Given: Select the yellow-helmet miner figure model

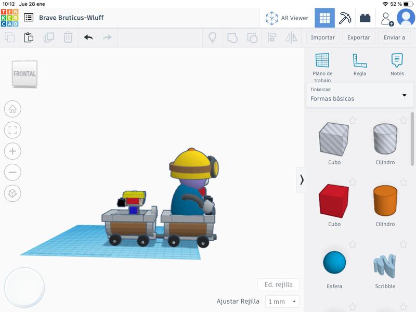Looking at the screenshot, I should 194,183.
